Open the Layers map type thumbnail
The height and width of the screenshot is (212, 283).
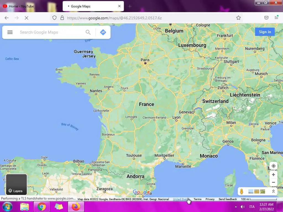16,184
